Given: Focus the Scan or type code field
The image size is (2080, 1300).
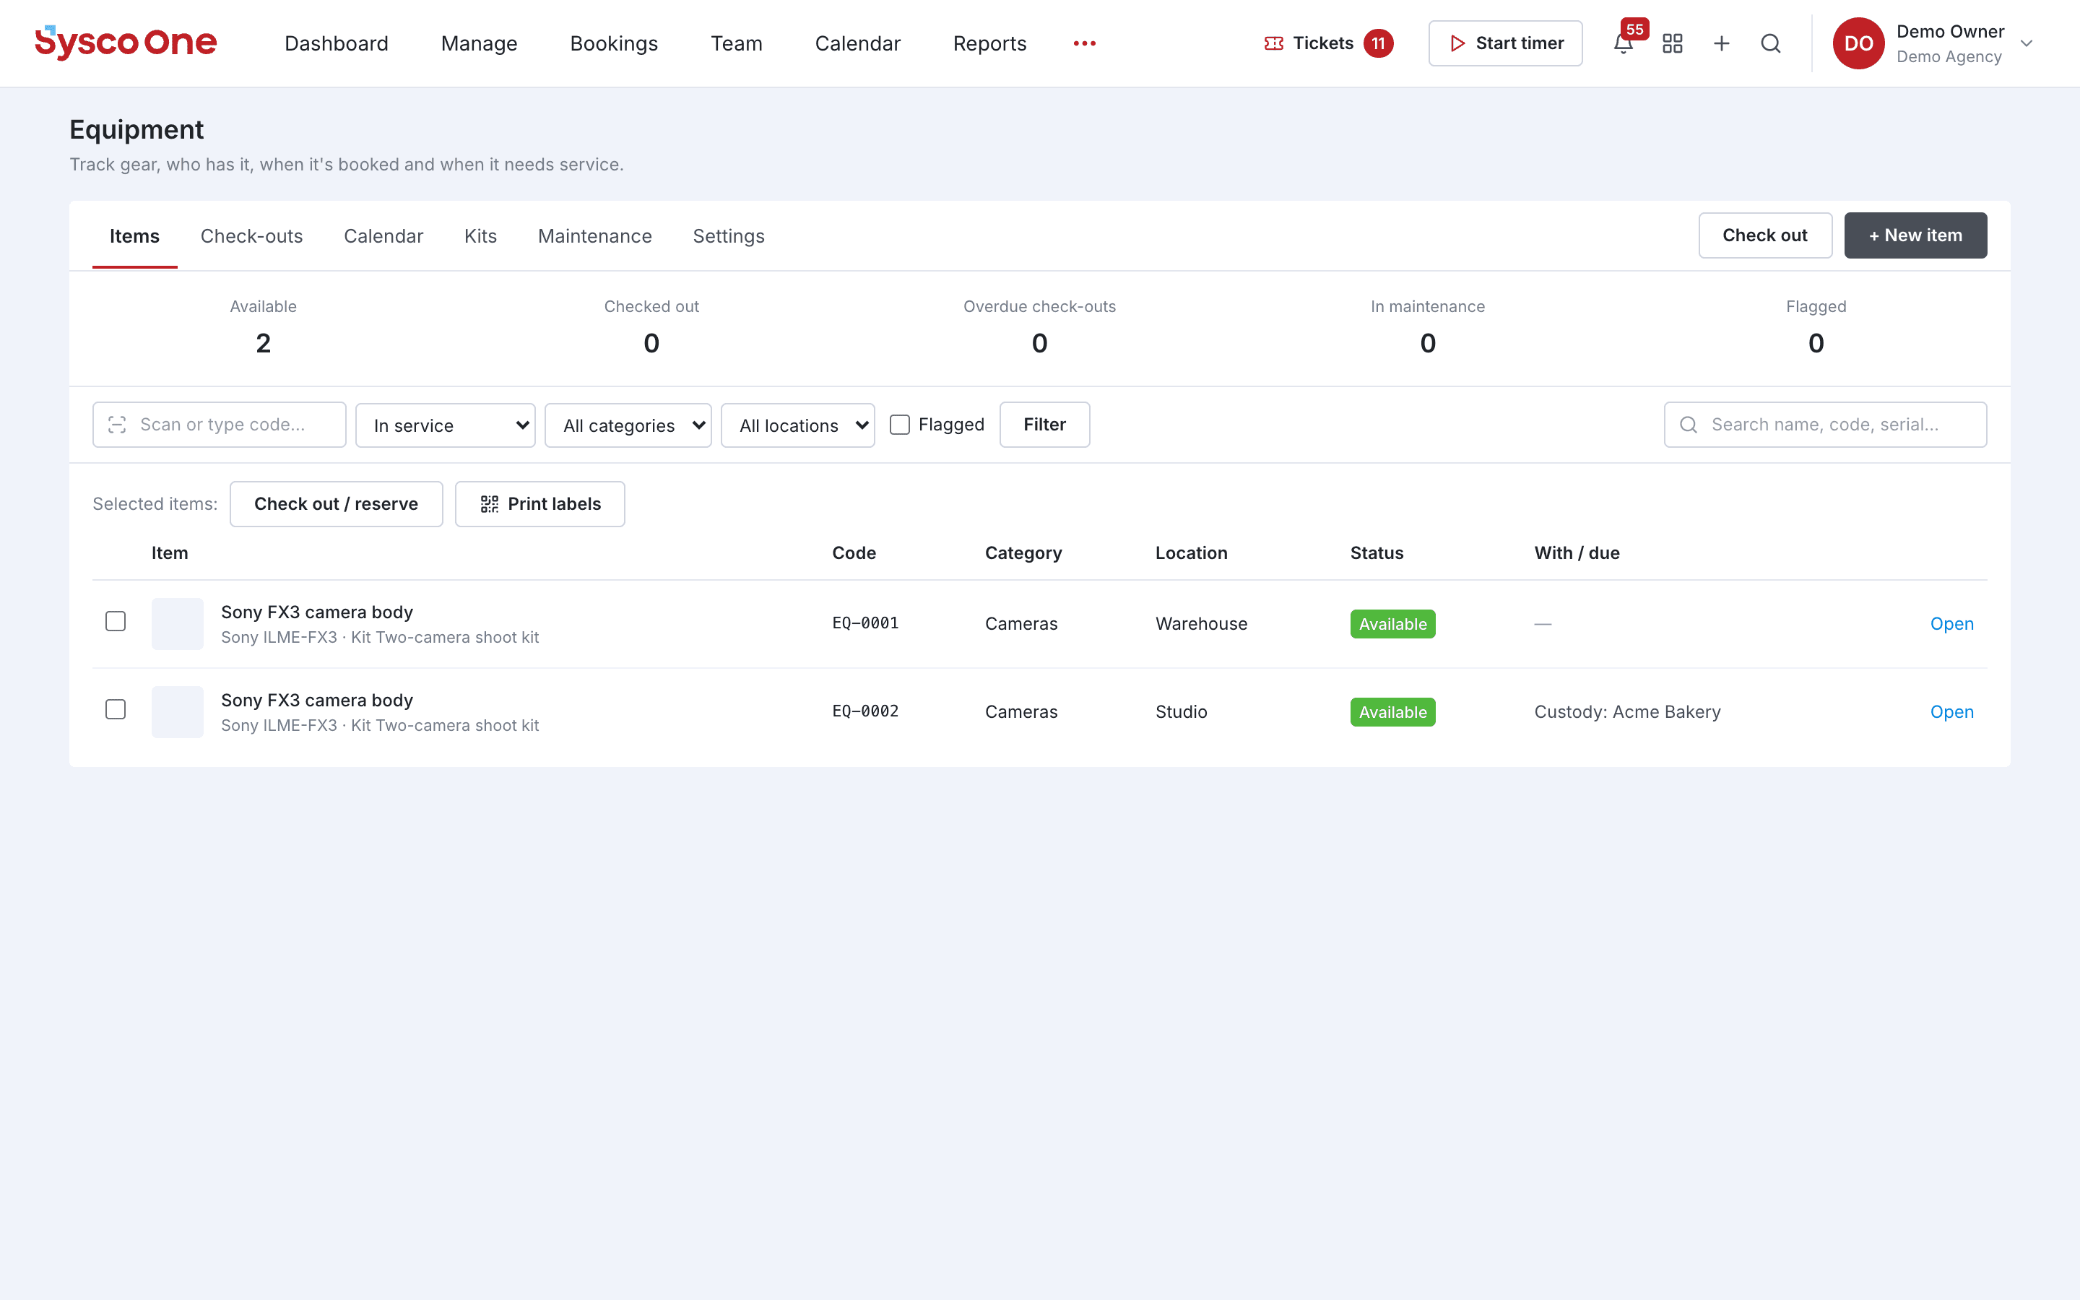Looking at the screenshot, I should click(x=219, y=425).
